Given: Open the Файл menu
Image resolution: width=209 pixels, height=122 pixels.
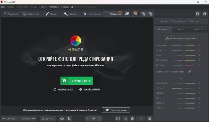Looking at the screenshot, I should [x=3, y=7].
